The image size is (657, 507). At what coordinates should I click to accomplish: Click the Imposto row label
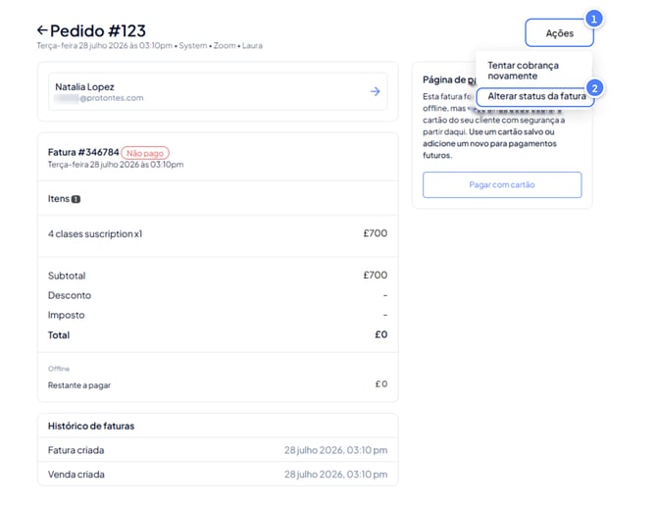pyautogui.click(x=67, y=315)
